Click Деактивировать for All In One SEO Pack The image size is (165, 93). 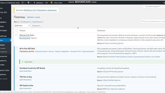coord(88,51)
